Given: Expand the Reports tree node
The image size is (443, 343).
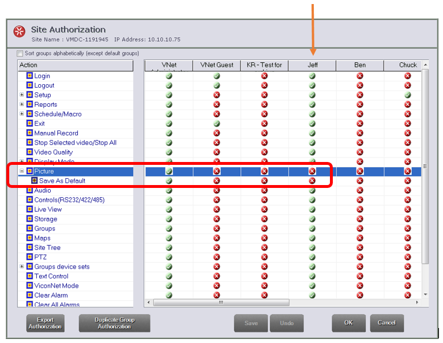Looking at the screenshot, I should pyautogui.click(x=22, y=104).
